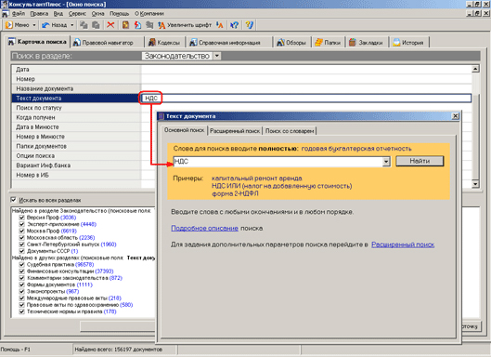This screenshot has height=357, width=491.
Task: Switch to Папки tab
Action: pos(328,43)
